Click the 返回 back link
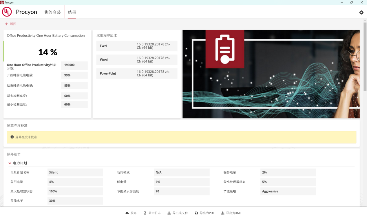The image size is (367, 219). 13,24
